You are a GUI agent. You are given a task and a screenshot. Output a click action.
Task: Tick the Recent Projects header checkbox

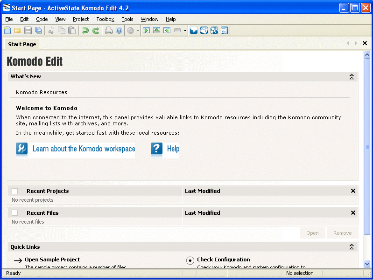click(x=15, y=191)
